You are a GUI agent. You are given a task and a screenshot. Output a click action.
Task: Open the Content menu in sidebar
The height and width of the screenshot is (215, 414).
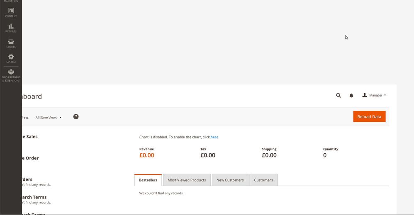click(11, 12)
